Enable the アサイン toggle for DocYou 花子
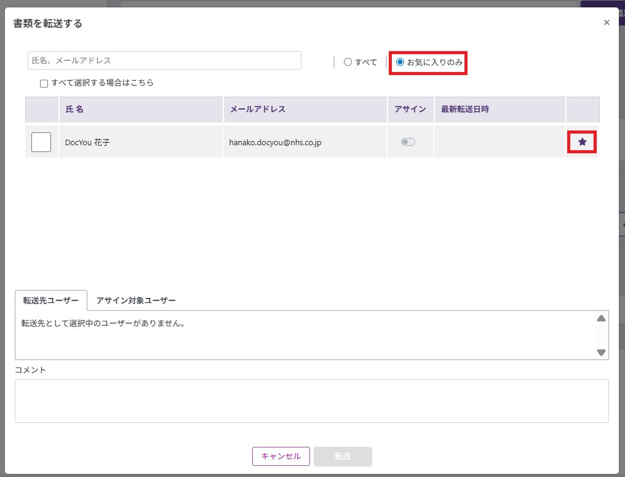 pyautogui.click(x=408, y=142)
